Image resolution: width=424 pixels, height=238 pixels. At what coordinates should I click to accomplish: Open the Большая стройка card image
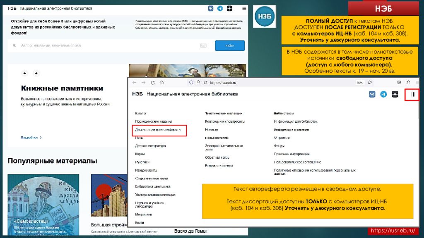coord(109,195)
